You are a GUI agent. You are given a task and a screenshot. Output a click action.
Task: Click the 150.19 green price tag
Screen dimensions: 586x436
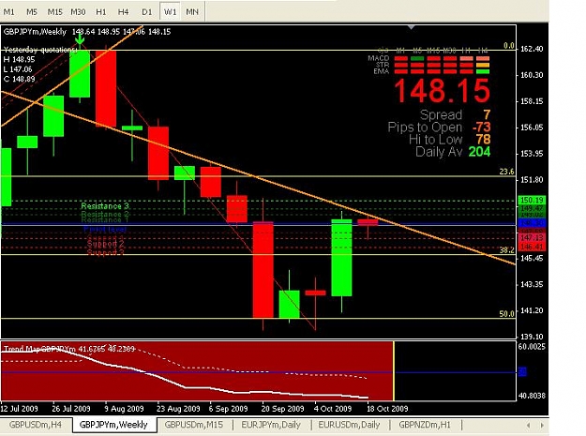[x=532, y=201]
